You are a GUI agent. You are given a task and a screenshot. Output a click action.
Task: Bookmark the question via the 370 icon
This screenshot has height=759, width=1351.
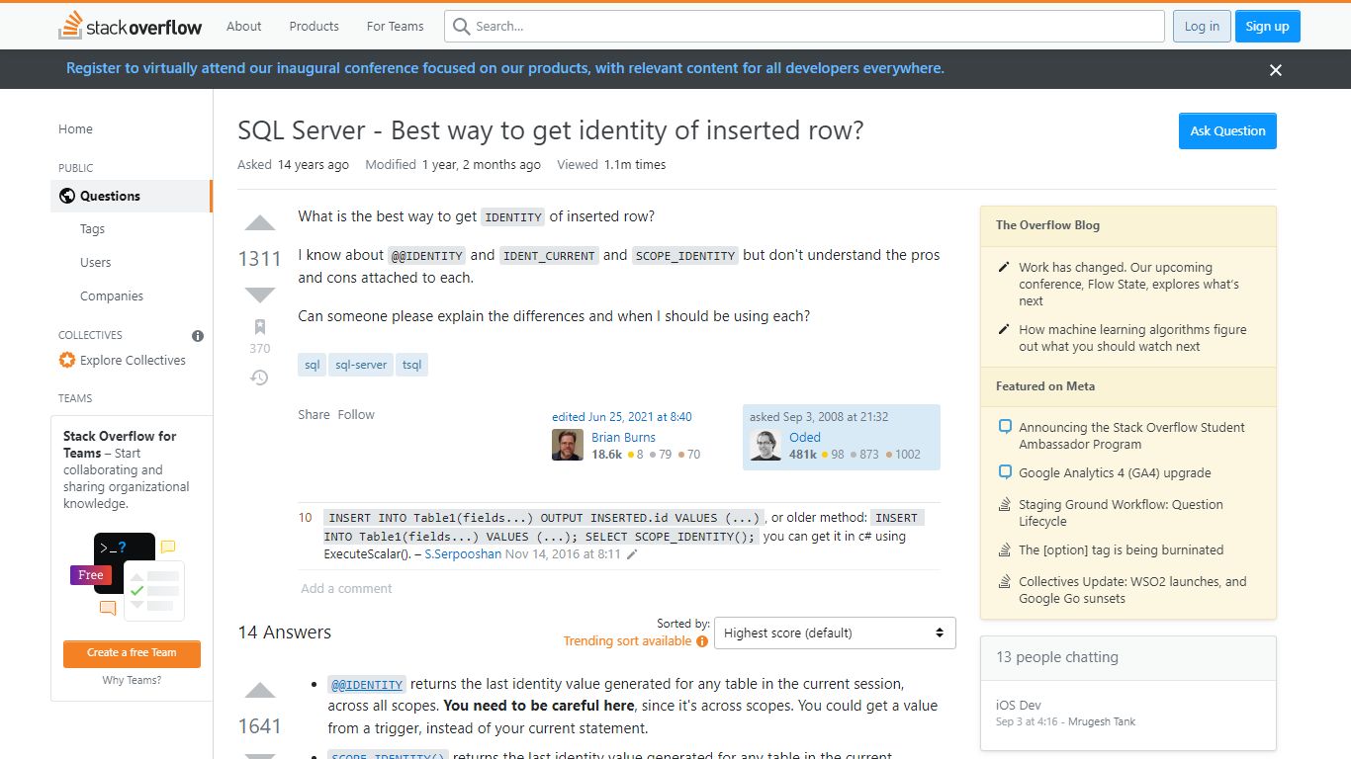(259, 327)
